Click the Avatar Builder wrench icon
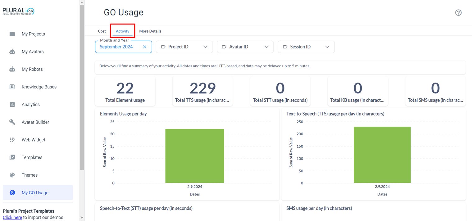 point(12,122)
